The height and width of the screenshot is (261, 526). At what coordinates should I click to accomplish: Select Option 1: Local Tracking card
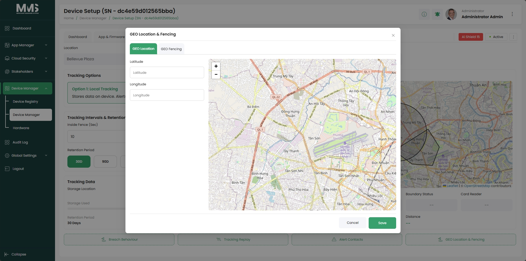(97, 93)
